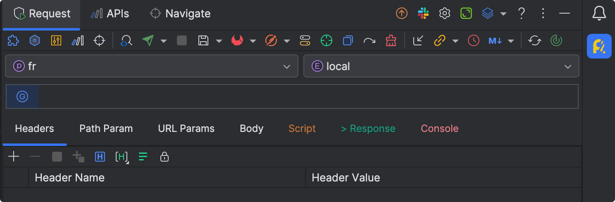Select the orange Script tab
615x202 pixels.
302,129
